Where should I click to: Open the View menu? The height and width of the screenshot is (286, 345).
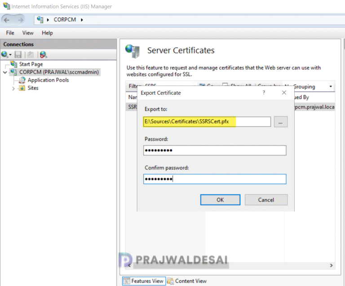[28, 33]
